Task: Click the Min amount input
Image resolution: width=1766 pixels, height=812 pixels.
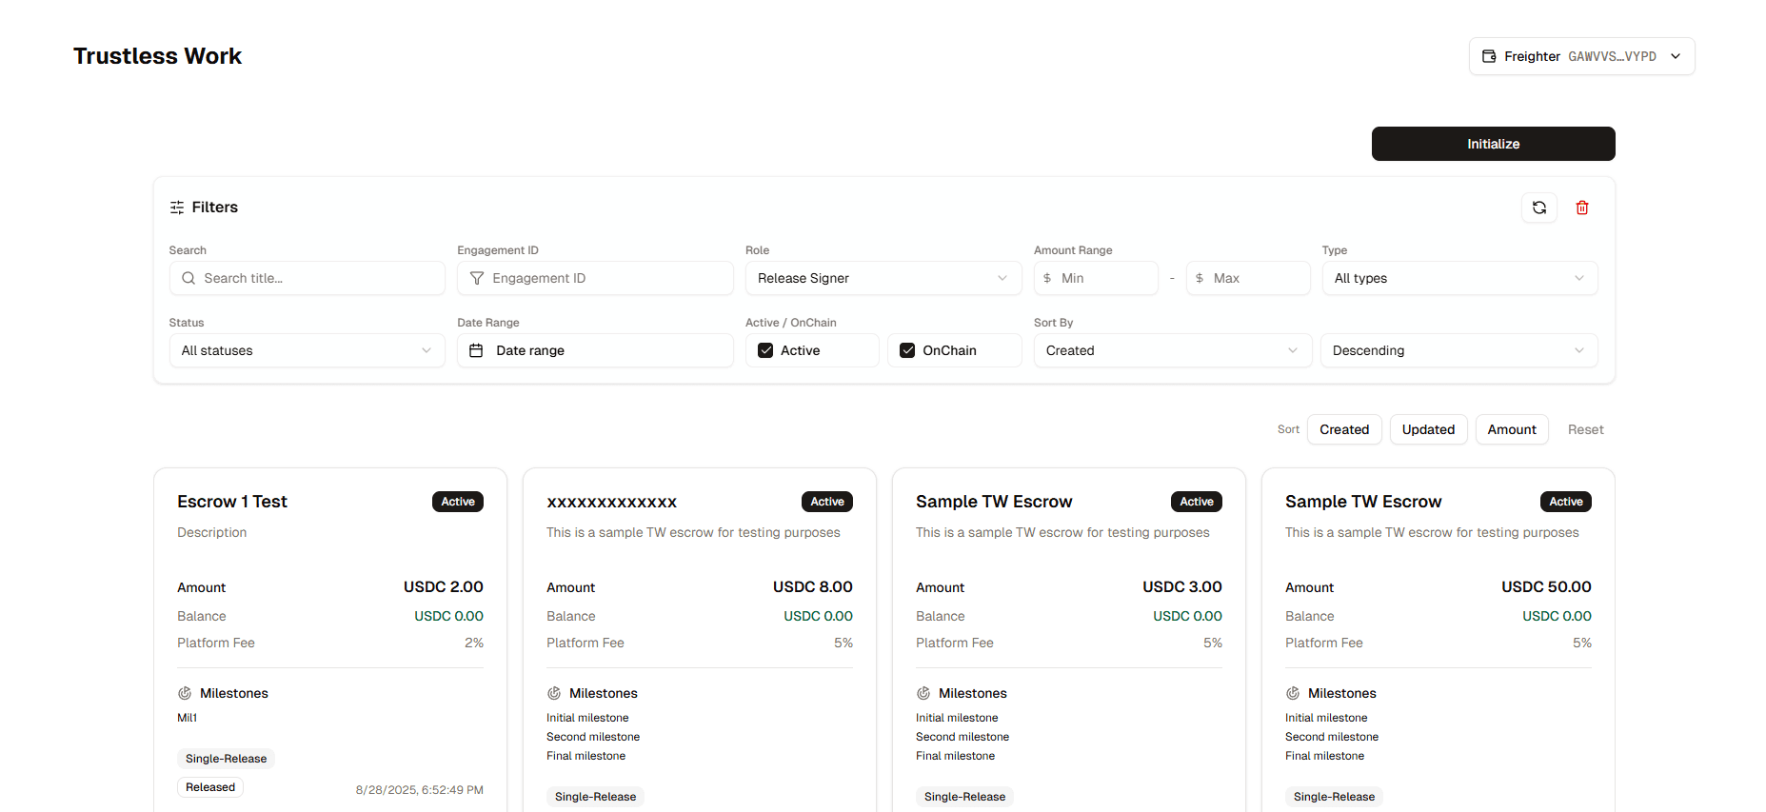Action: [x=1096, y=278]
